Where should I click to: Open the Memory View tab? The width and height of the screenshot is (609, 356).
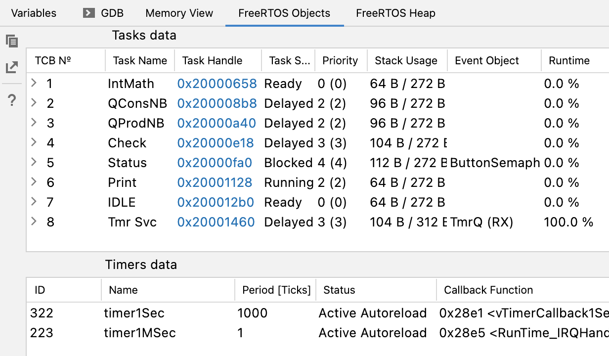pyautogui.click(x=179, y=13)
